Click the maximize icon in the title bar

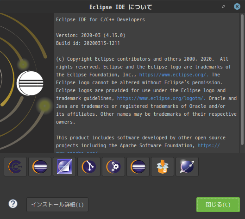(223, 6)
